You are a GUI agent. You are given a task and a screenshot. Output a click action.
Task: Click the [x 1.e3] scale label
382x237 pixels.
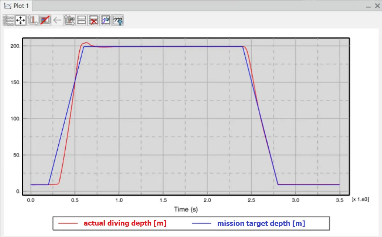click(x=361, y=199)
